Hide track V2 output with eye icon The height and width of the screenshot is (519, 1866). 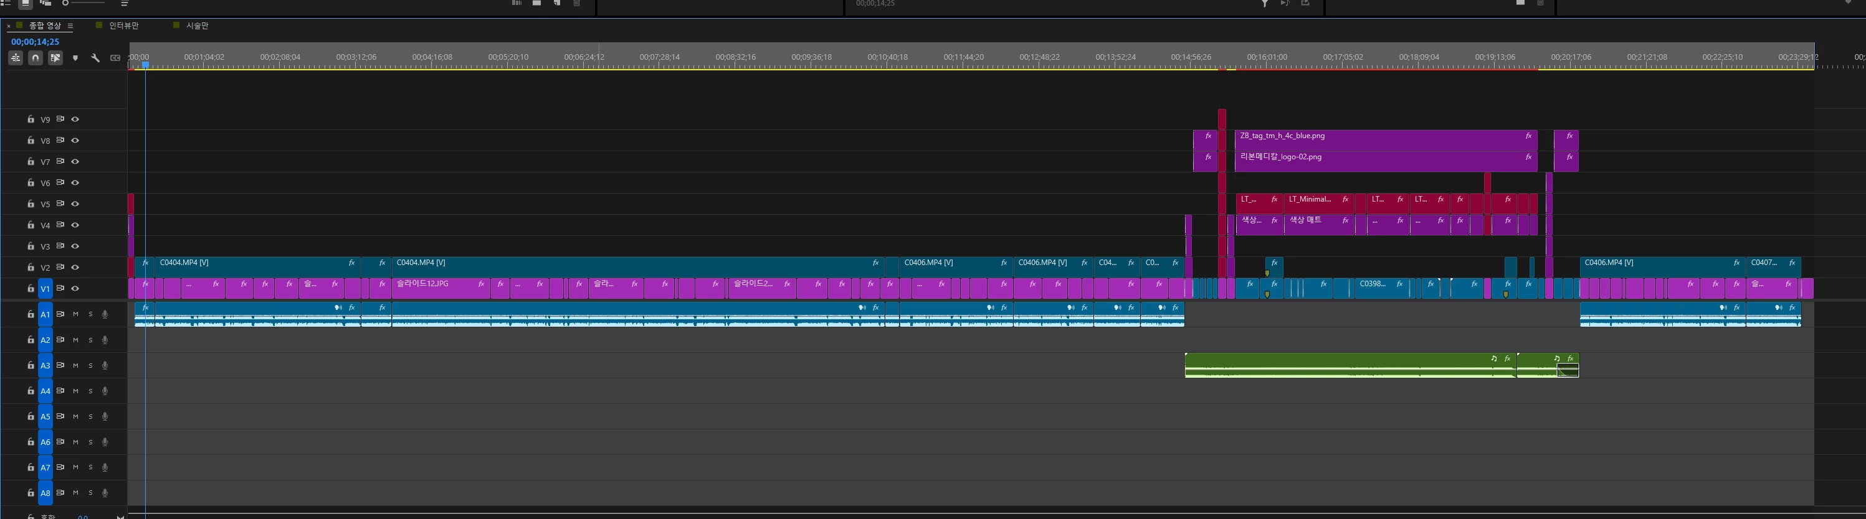tap(75, 267)
